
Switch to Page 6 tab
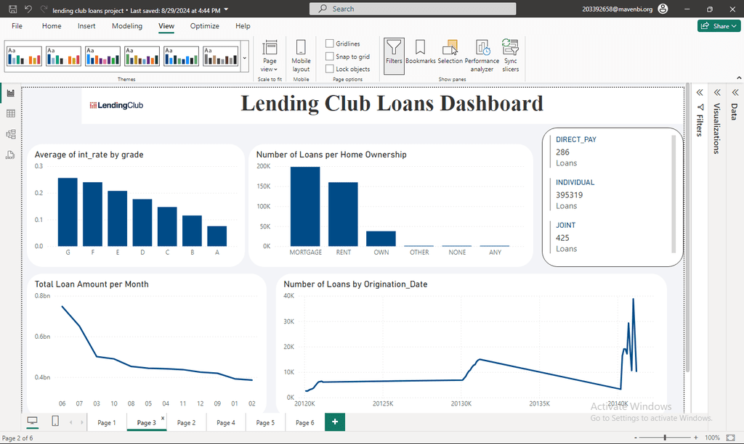point(304,422)
